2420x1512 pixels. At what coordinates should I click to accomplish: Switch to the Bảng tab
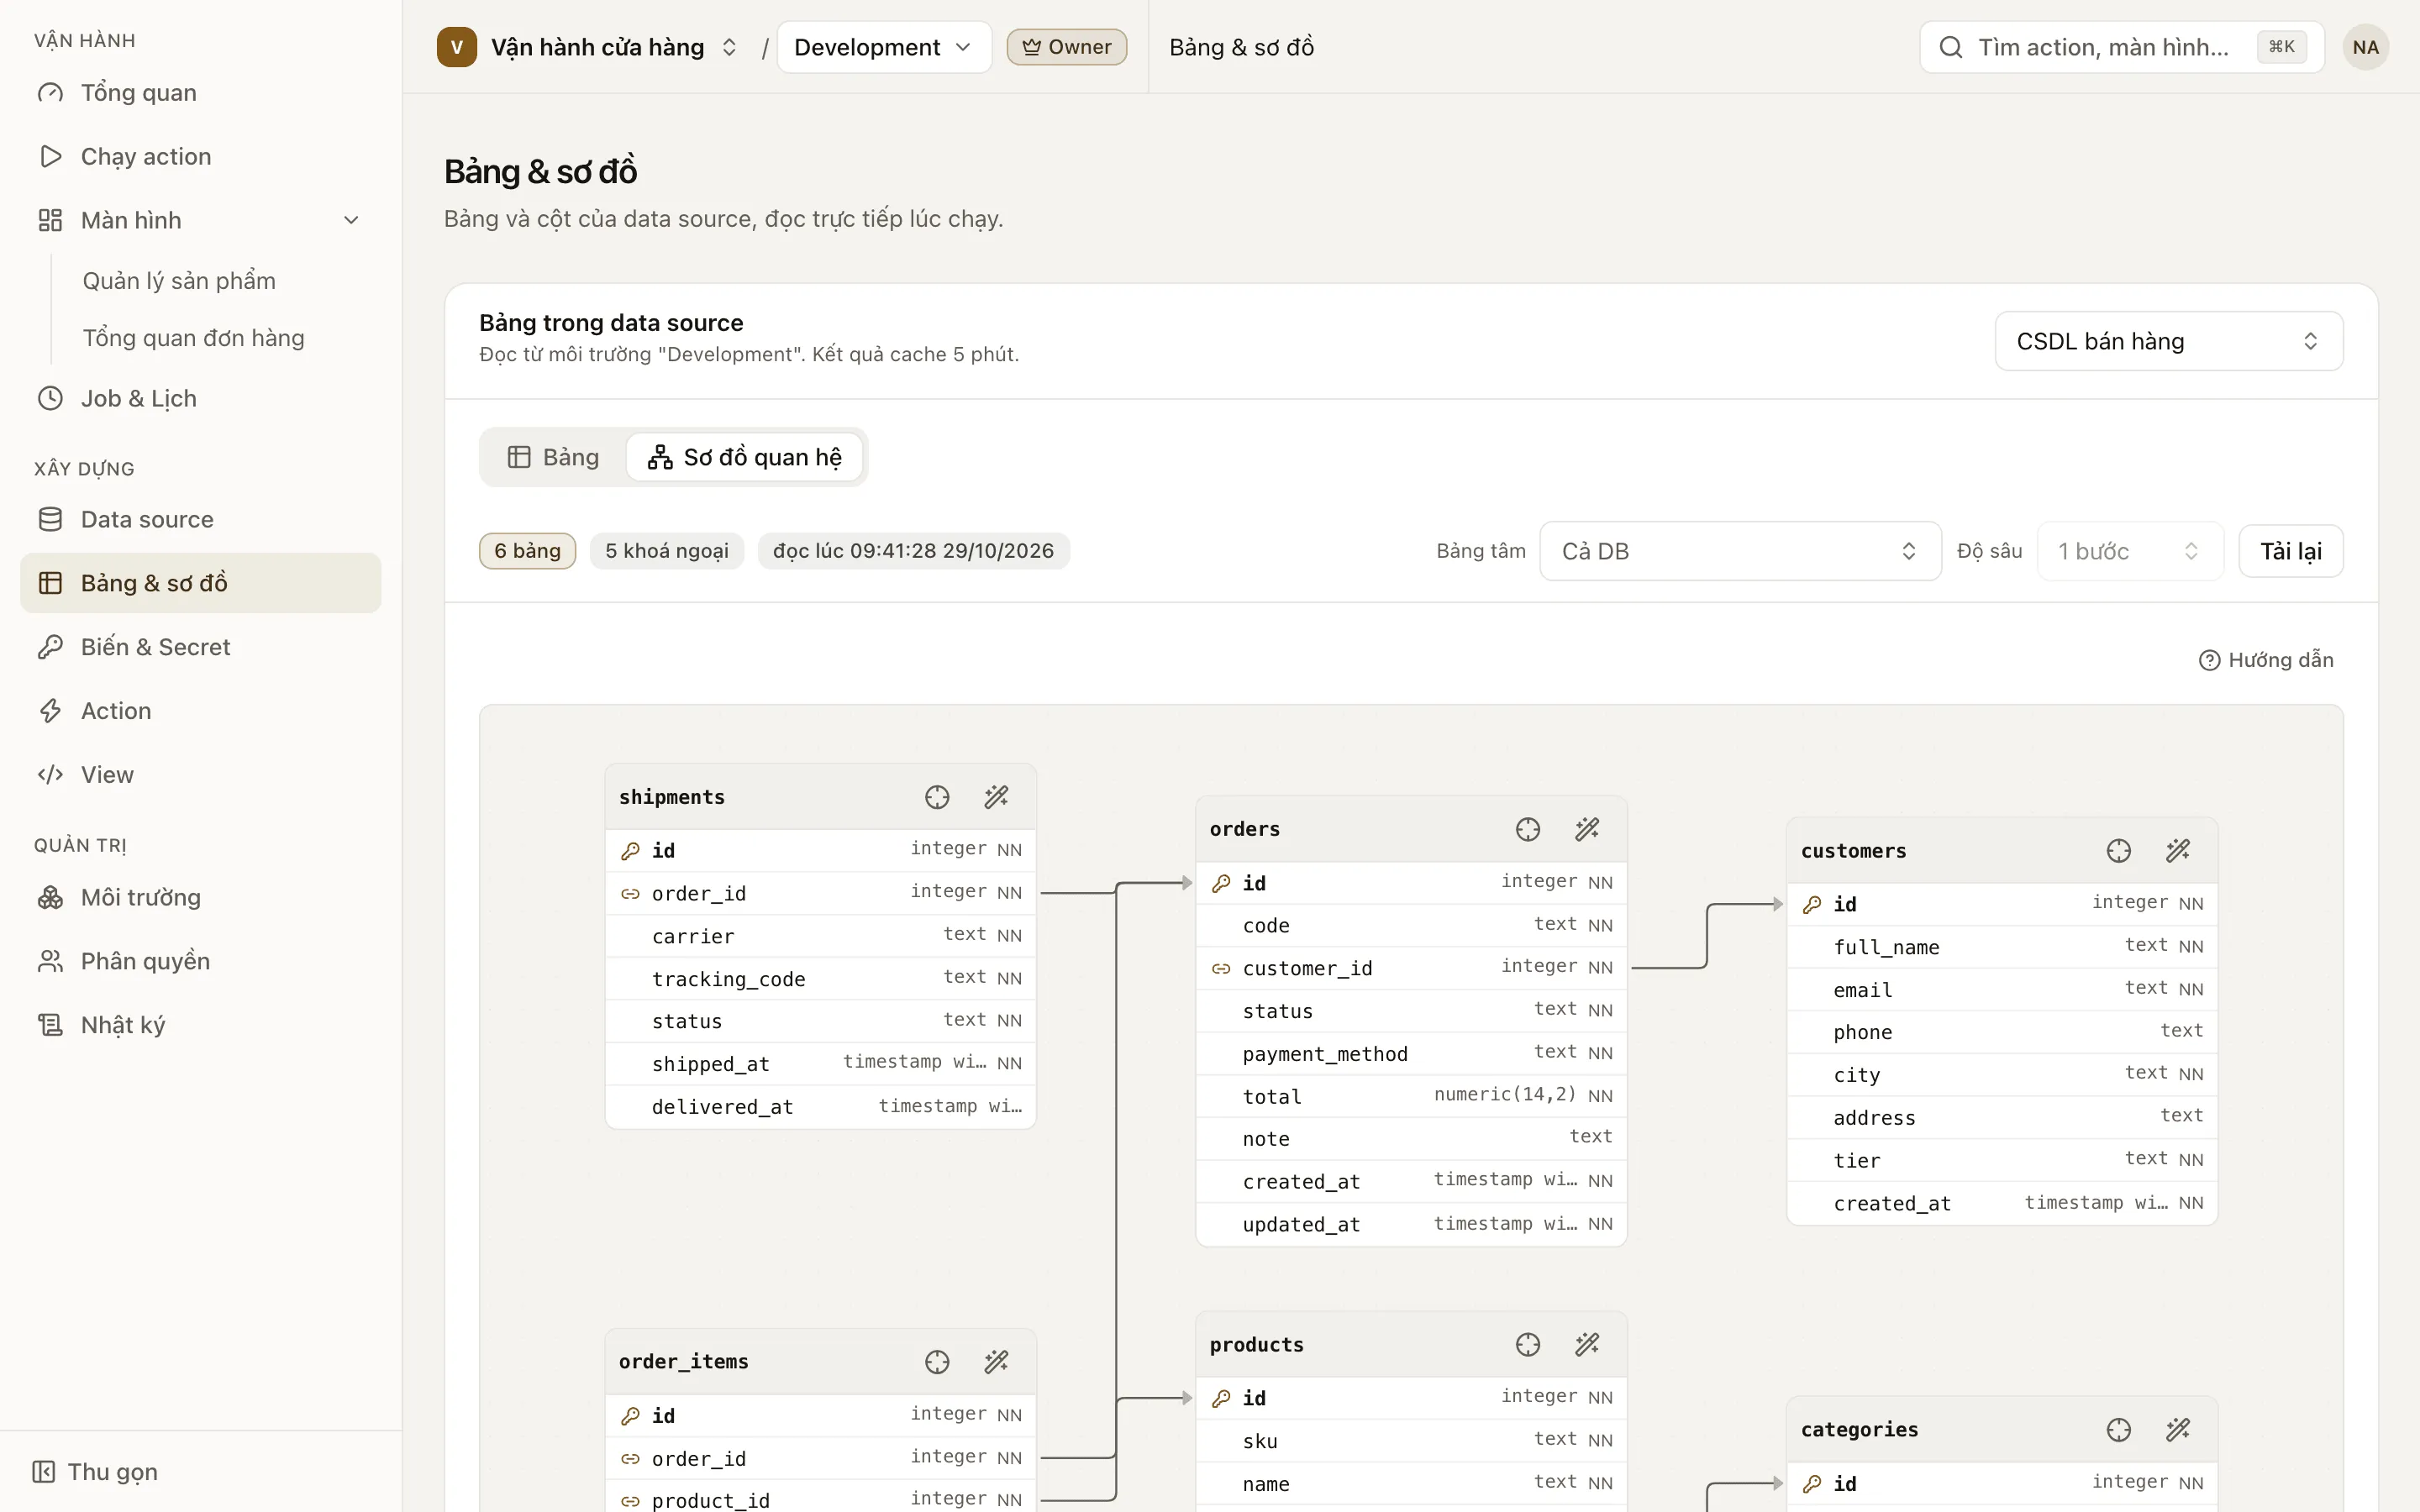pos(553,457)
